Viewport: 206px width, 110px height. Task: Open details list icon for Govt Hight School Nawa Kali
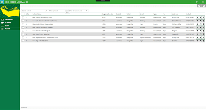[197, 34]
